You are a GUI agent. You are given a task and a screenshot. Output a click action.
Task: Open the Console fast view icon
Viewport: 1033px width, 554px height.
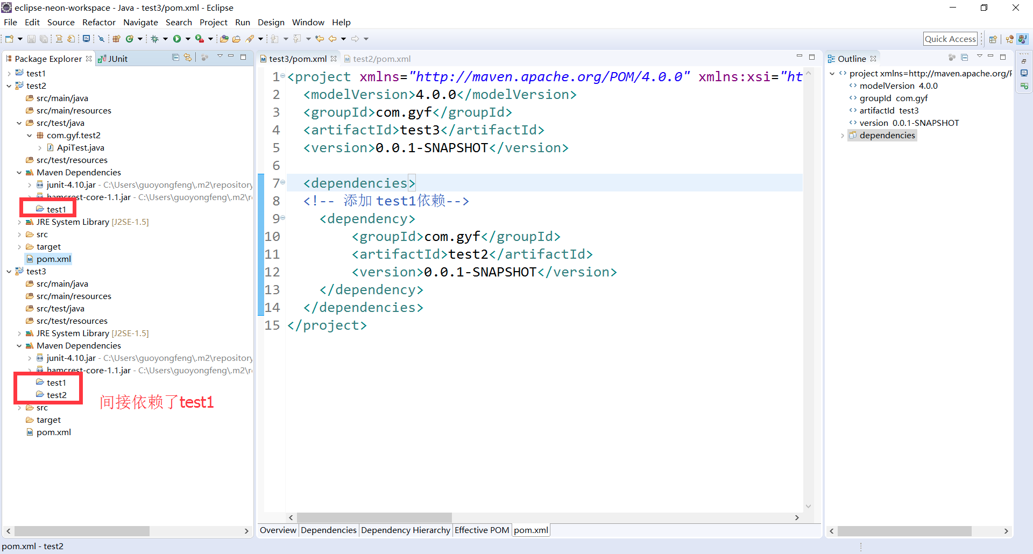pos(1024,73)
